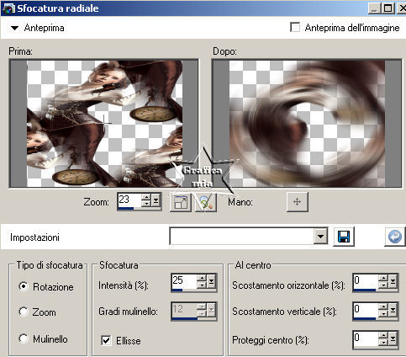This screenshot has width=406, height=357.
Task: Open the Impostazioni presets dropdown
Action: [320, 237]
